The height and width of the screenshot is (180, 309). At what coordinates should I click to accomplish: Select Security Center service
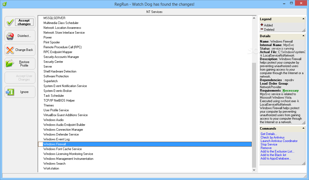click(x=53, y=62)
